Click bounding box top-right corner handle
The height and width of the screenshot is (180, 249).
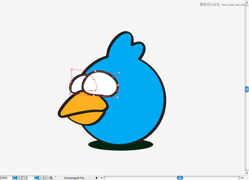119,73
